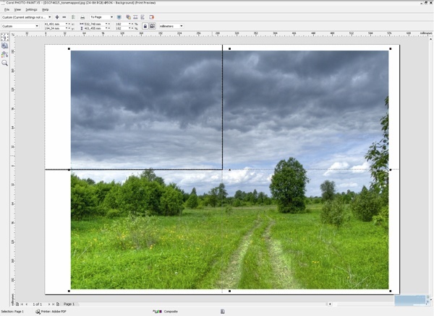Image resolution: width=434 pixels, height=316 pixels.
Task: Select the Pick tool
Action: pos(5,37)
